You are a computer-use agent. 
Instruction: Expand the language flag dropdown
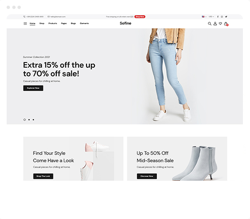click(x=204, y=17)
